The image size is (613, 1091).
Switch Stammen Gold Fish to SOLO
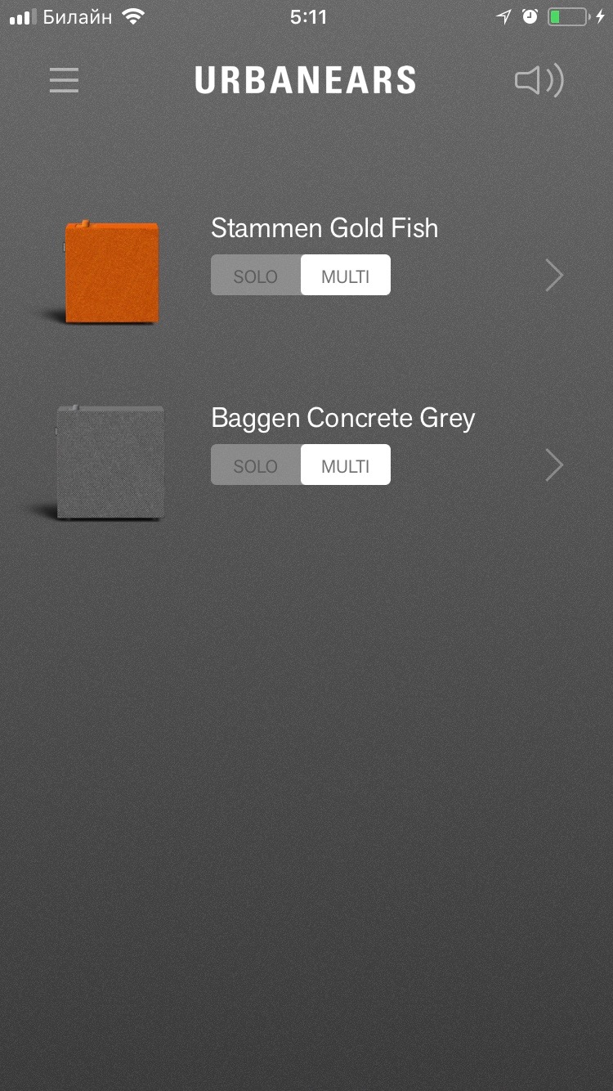coord(256,276)
